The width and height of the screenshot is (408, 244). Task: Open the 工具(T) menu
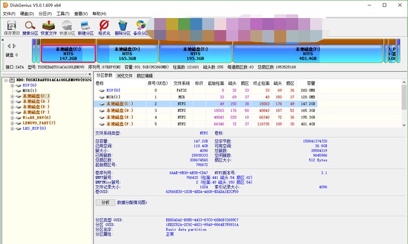pyautogui.click(x=63, y=13)
